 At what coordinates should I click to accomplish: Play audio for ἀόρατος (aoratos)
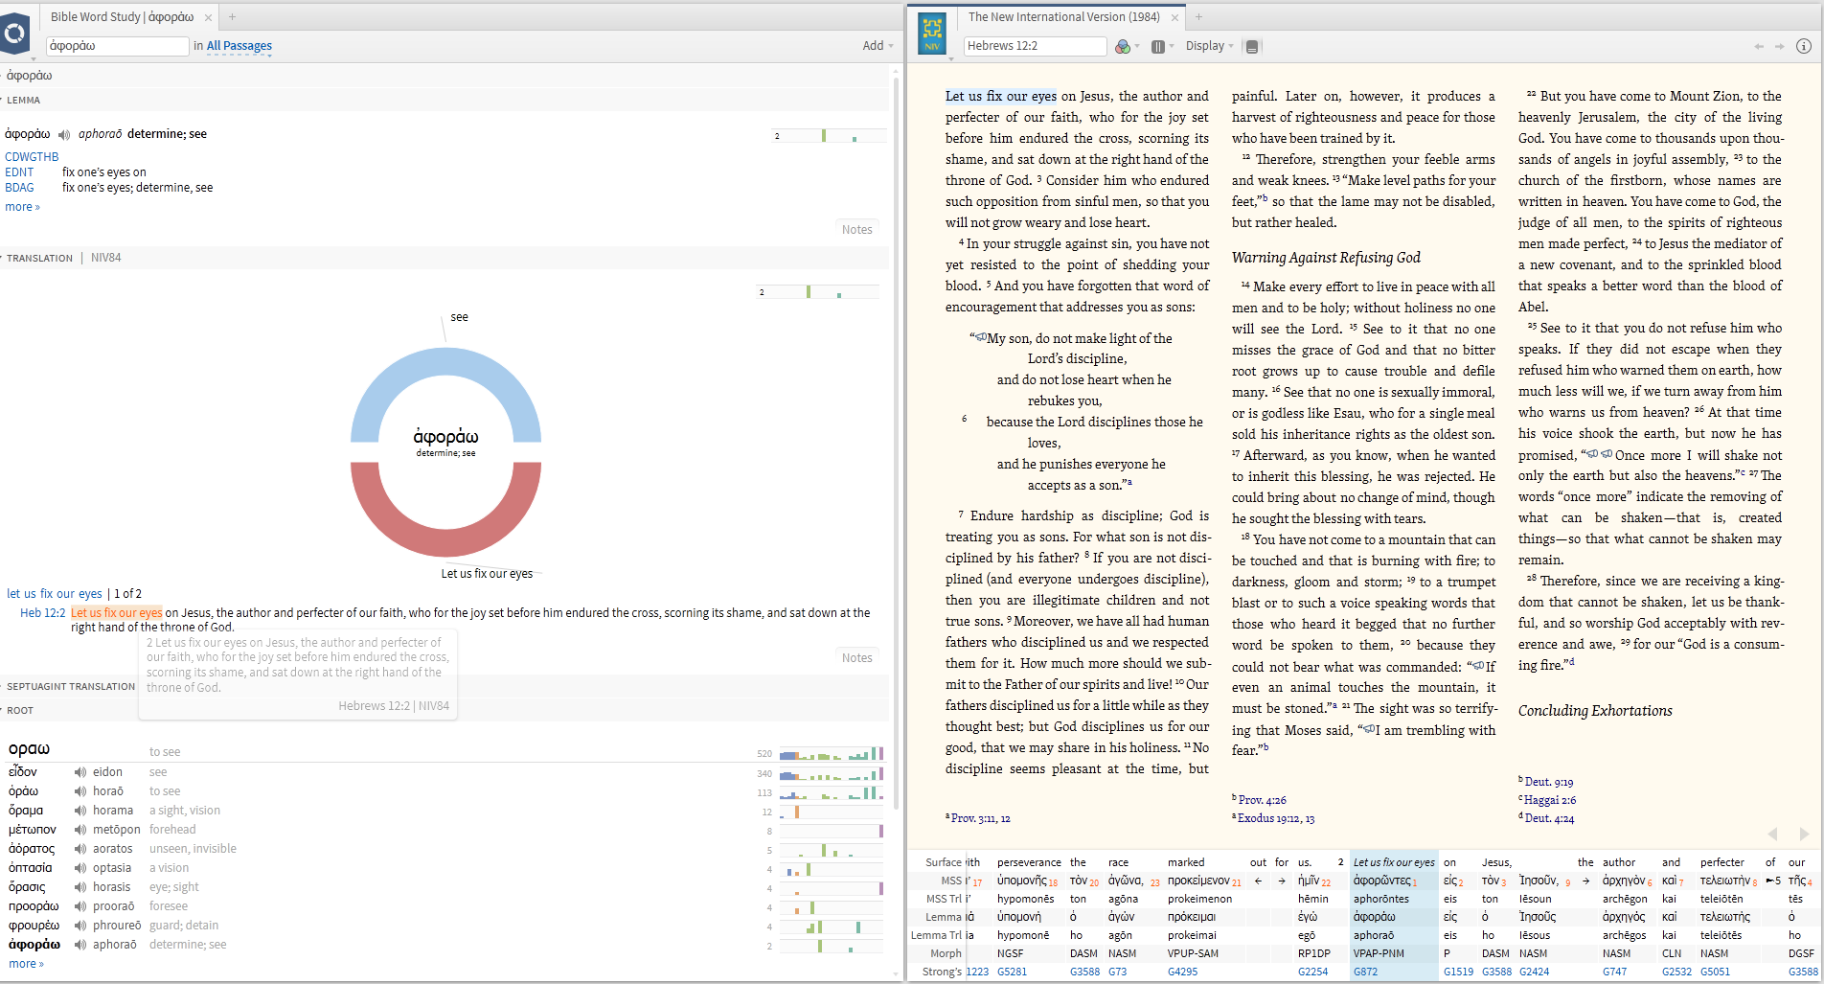click(x=80, y=849)
